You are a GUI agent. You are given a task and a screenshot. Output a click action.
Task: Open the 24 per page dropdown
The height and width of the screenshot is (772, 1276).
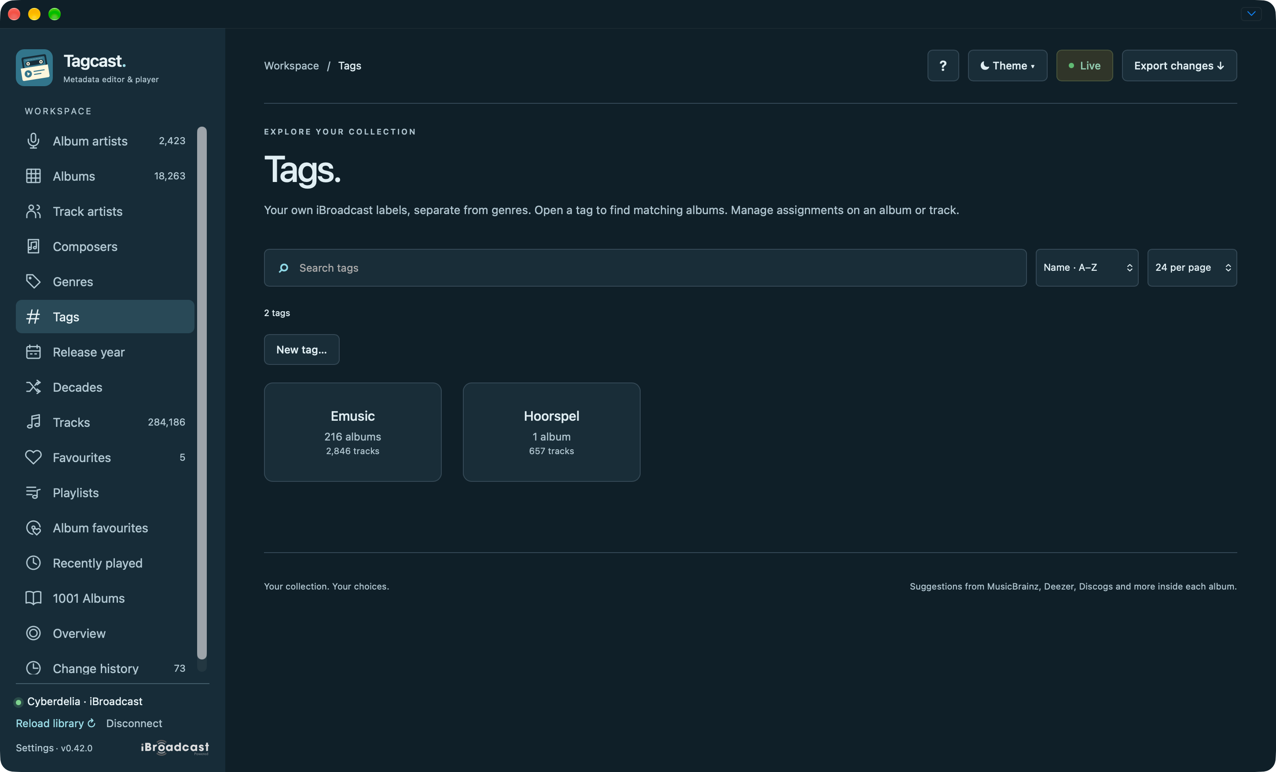tap(1192, 267)
